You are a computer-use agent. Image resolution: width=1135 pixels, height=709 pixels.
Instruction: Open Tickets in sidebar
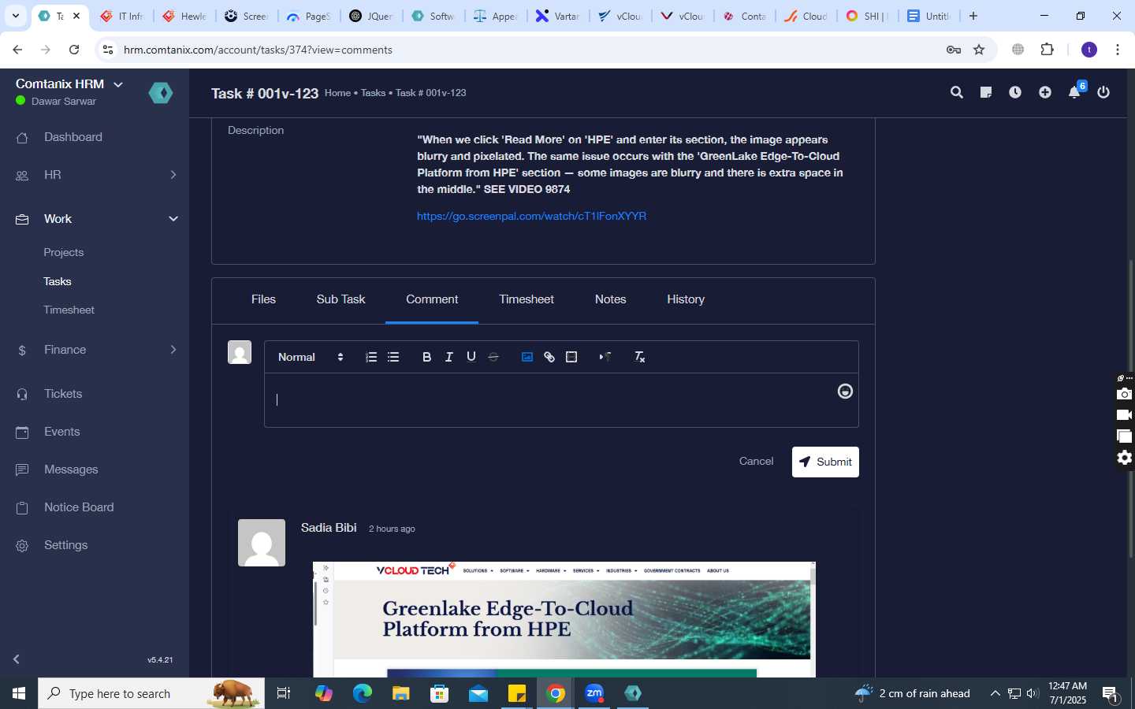point(63,394)
